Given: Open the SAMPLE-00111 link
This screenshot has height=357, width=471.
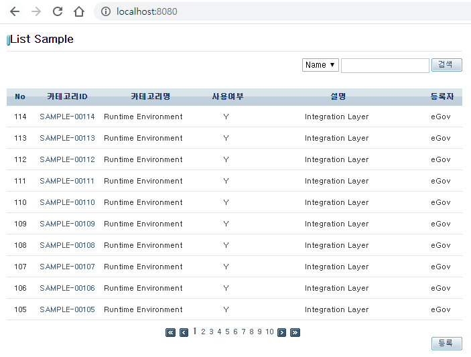Looking at the screenshot, I should (x=67, y=181).
